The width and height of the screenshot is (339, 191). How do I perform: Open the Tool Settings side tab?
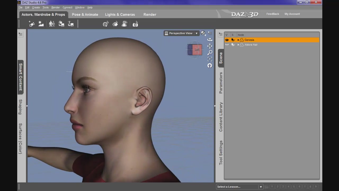(x=221, y=153)
